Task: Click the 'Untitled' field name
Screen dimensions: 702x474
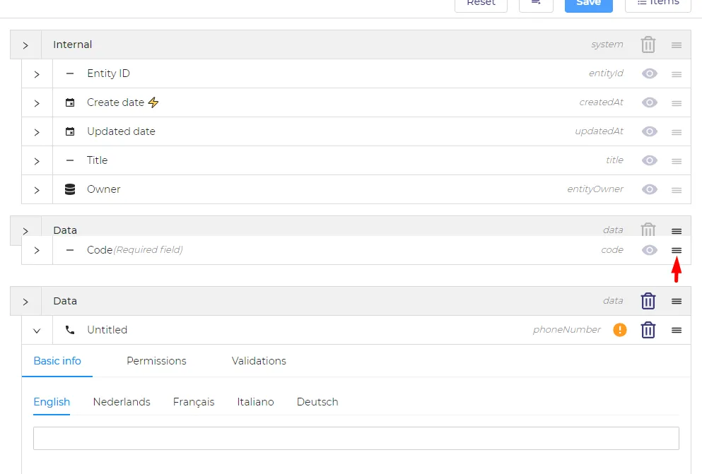Action: click(107, 330)
